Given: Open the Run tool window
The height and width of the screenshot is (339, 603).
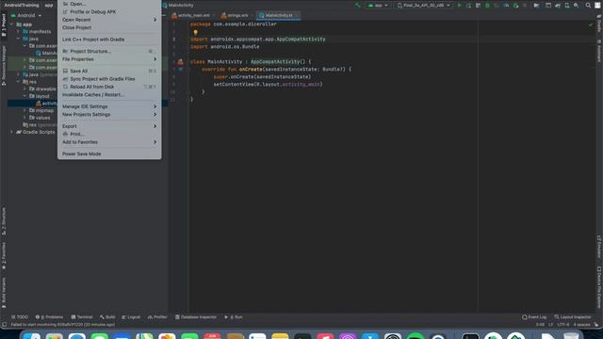Looking at the screenshot, I should [234, 317].
